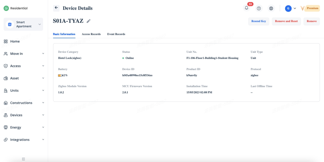Switch to the Access Records tab
Image resolution: width=324 pixels, height=162 pixels.
click(91, 34)
